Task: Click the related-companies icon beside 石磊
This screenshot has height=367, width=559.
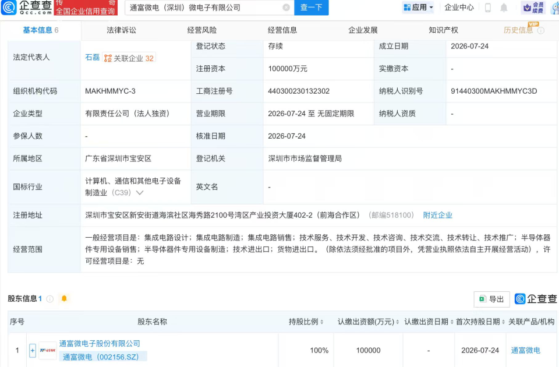Action: [108, 58]
